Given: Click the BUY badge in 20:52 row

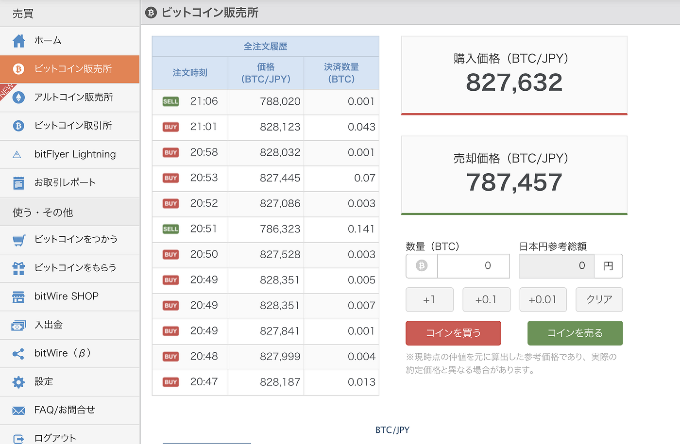Looking at the screenshot, I should (170, 204).
